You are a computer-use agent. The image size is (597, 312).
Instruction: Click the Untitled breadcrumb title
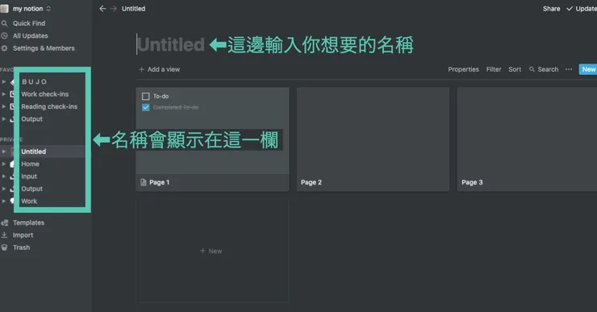coord(133,8)
